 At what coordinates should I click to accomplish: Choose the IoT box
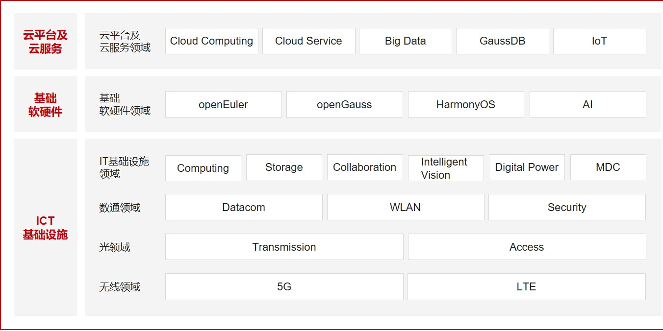coord(599,41)
